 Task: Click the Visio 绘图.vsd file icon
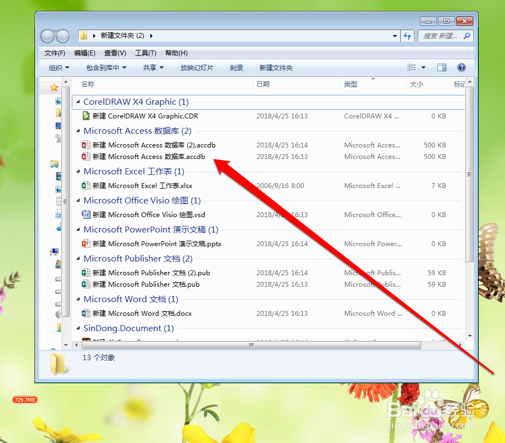click(x=86, y=214)
